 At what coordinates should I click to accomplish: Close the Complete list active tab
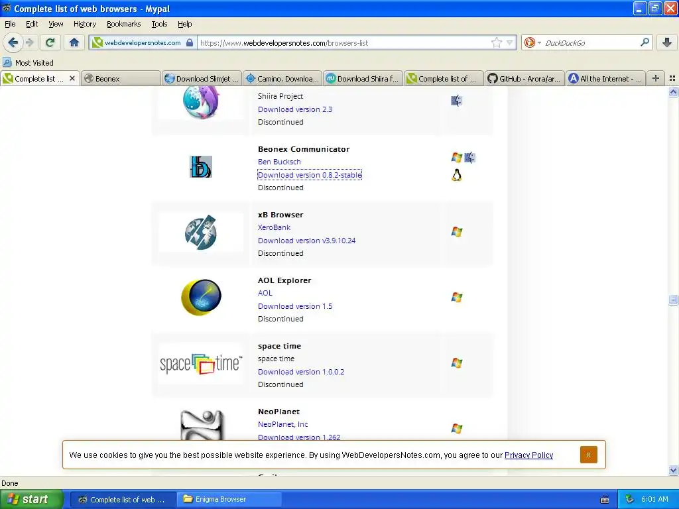coord(72,78)
